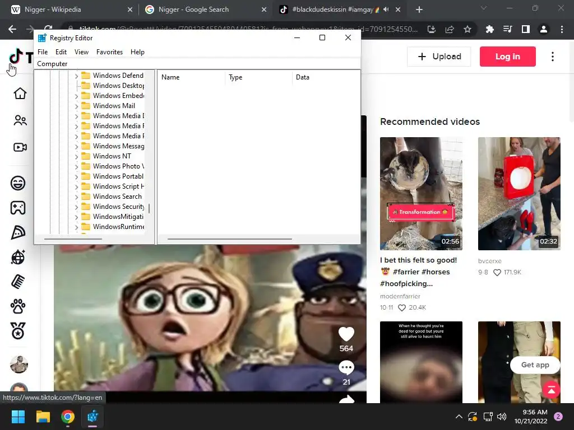Click the share page icon in address bar

click(450, 29)
